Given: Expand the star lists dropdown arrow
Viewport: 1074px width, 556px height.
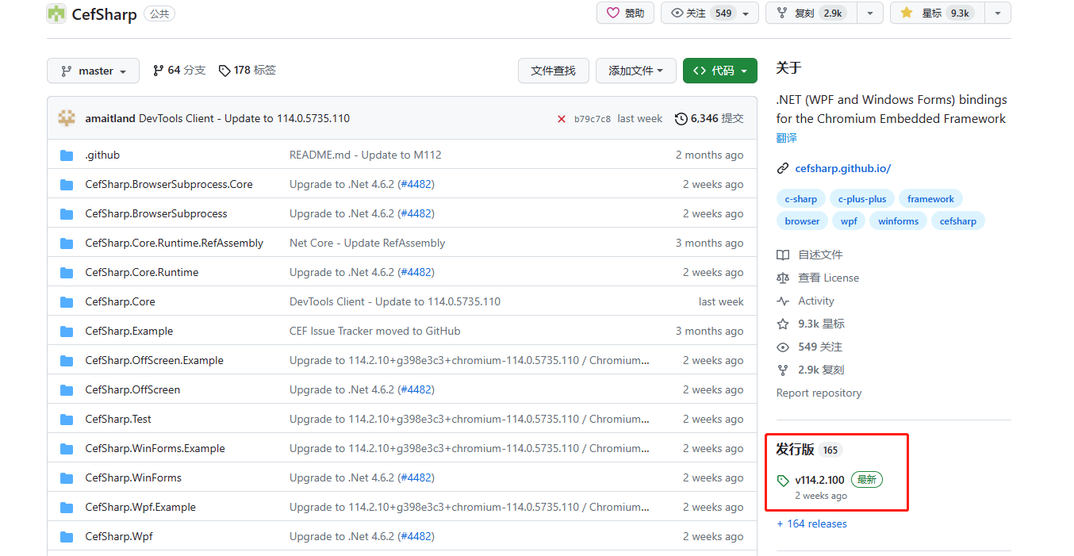Looking at the screenshot, I should (998, 13).
